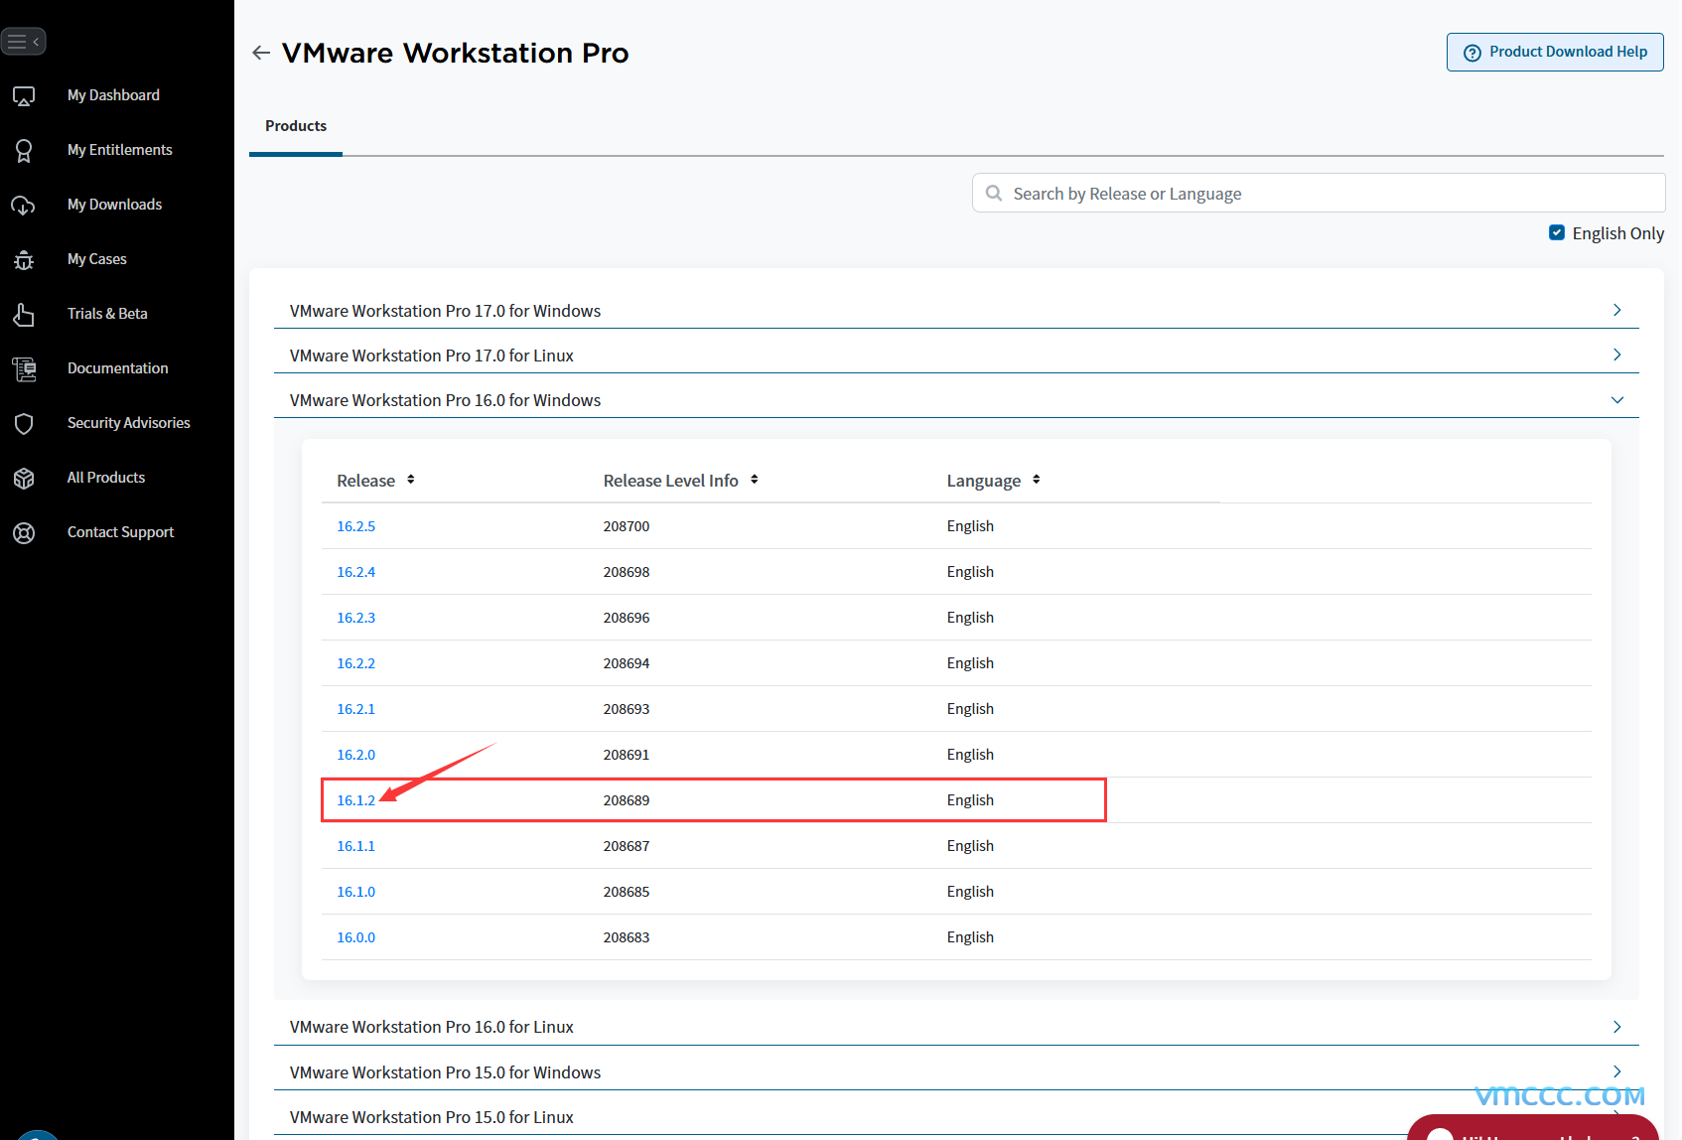
Task: Focus the Search by Release or Language field
Action: (1319, 193)
